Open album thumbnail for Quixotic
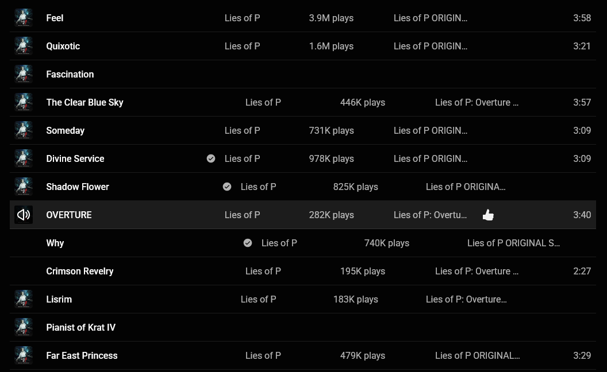 24,46
